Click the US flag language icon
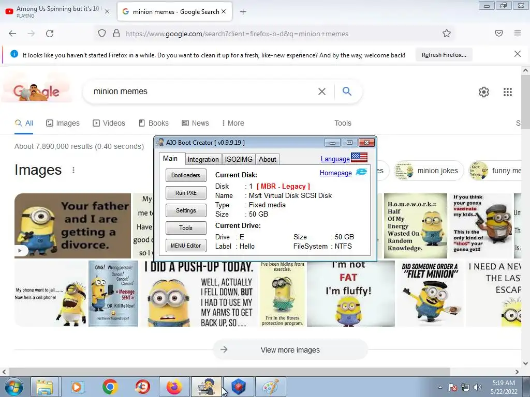Screen dimensions: 530x397 359,158
